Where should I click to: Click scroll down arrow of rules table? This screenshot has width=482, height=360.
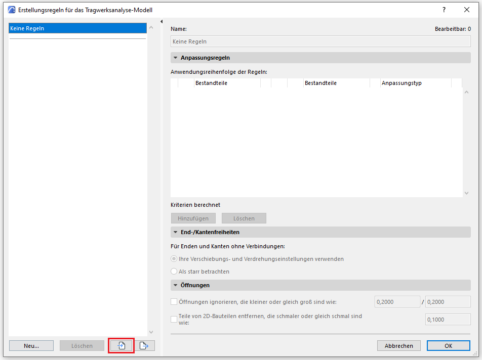(466, 193)
